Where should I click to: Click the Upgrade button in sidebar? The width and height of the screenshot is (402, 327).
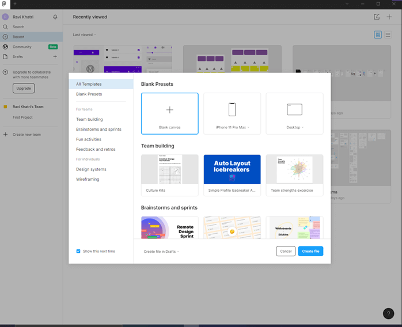coord(24,89)
